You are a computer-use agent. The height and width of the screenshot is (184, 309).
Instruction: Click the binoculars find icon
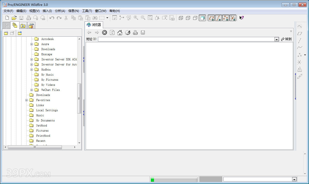[95, 18]
